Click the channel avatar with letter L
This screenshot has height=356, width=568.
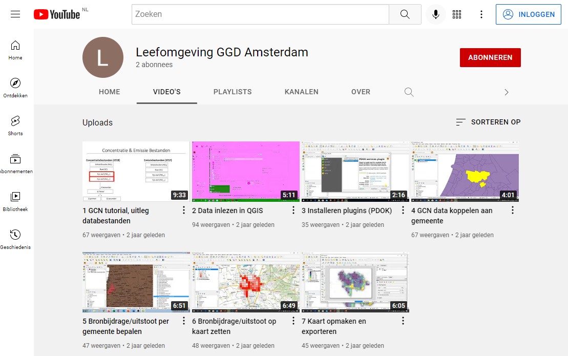[103, 57]
